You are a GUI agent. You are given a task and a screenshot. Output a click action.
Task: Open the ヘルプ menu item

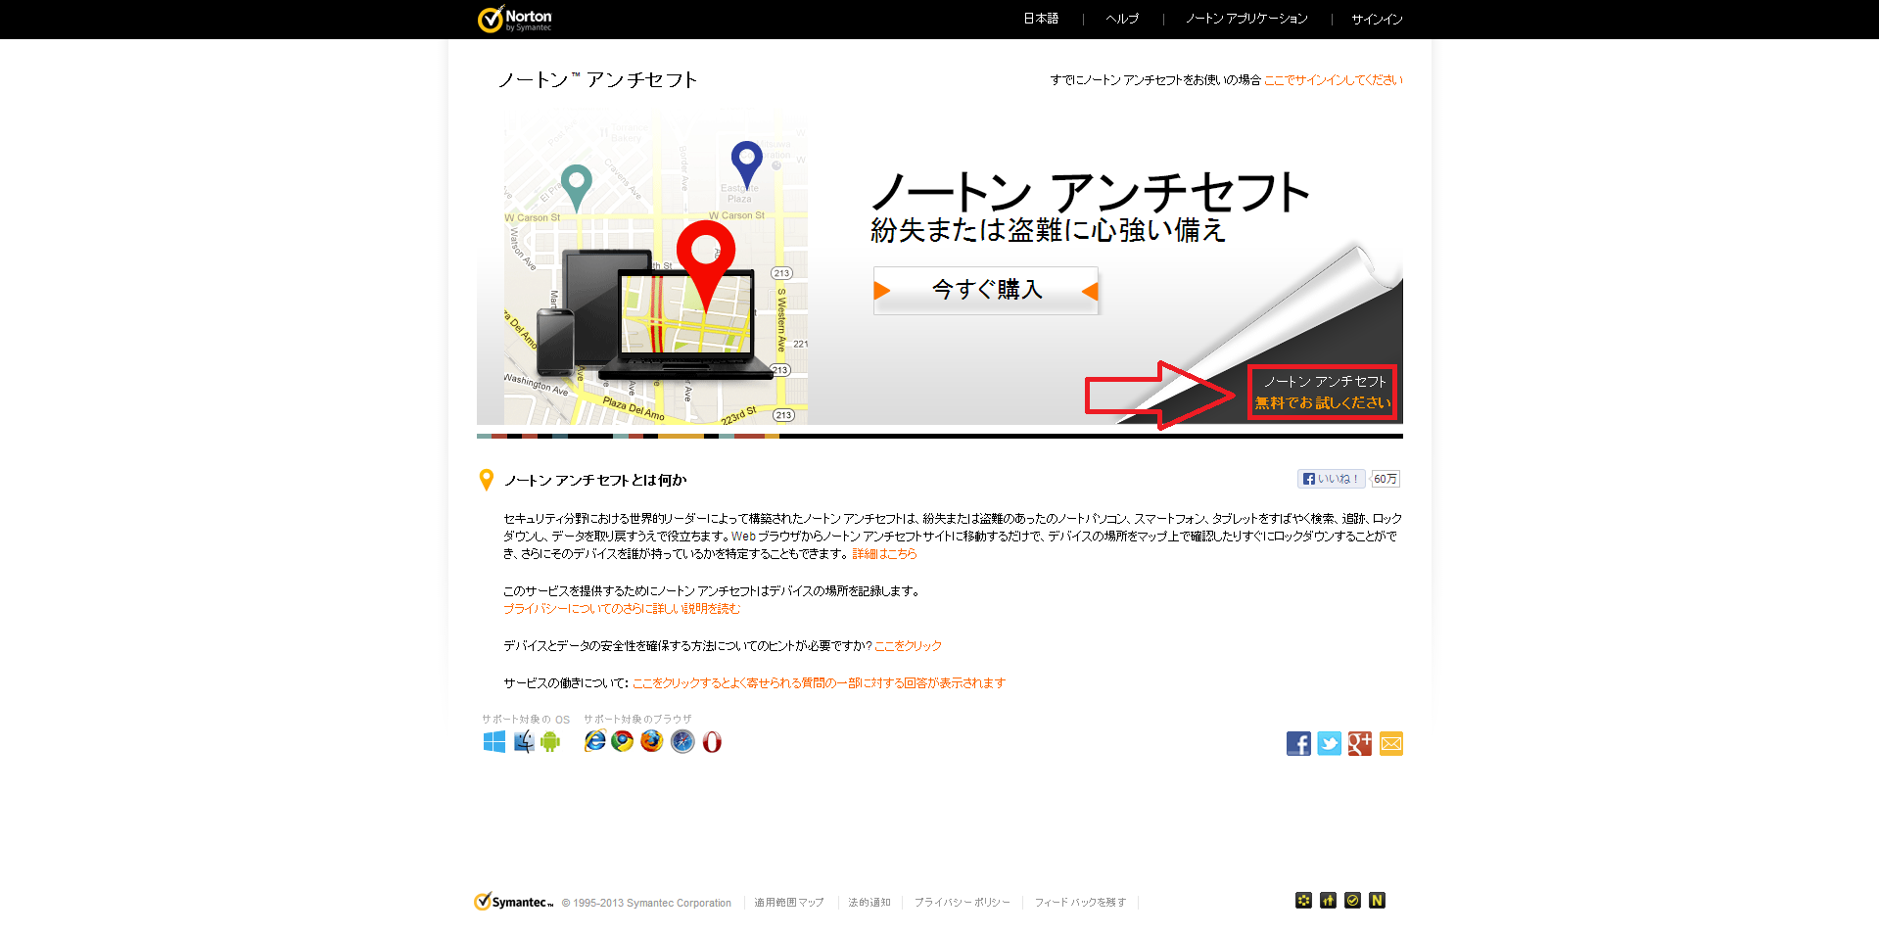tap(1122, 19)
